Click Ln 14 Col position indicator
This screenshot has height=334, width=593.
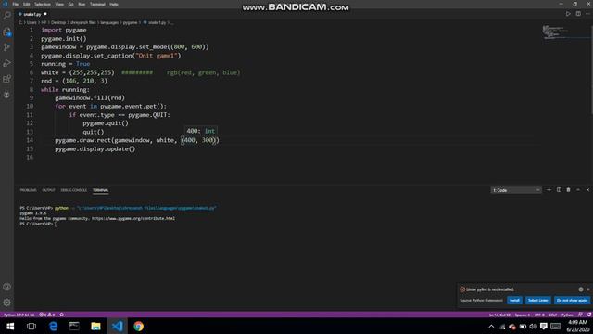pyautogui.click(x=499, y=315)
